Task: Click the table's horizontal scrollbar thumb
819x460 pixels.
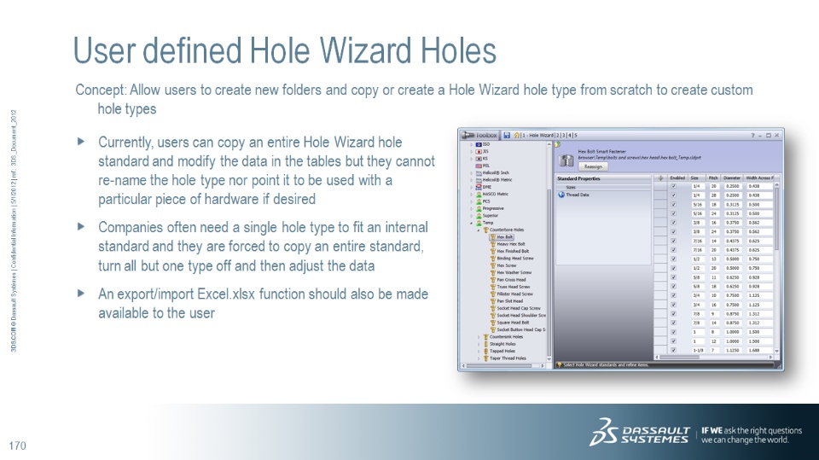Action: click(x=680, y=358)
